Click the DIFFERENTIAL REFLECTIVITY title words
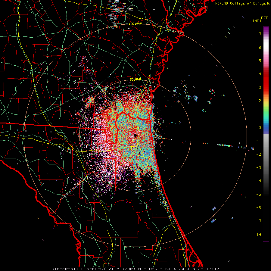 click(86, 269)
